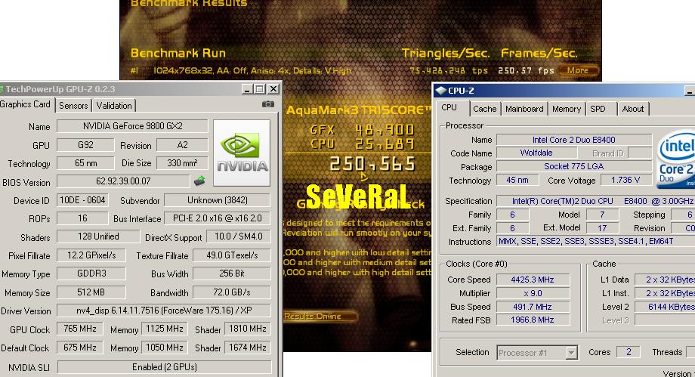Click the Subvendor Unknown (3842) value
The width and height of the screenshot is (695, 377).
click(x=218, y=200)
